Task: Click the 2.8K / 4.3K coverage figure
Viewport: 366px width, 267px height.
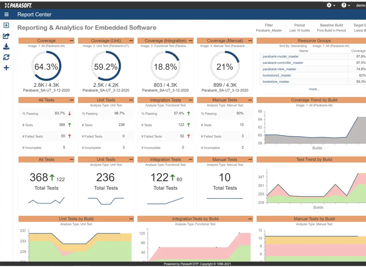Action: tap(46, 85)
